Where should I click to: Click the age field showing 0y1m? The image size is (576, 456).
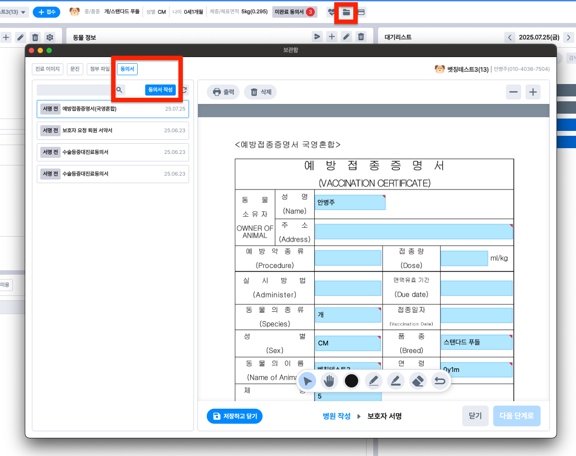(476, 370)
